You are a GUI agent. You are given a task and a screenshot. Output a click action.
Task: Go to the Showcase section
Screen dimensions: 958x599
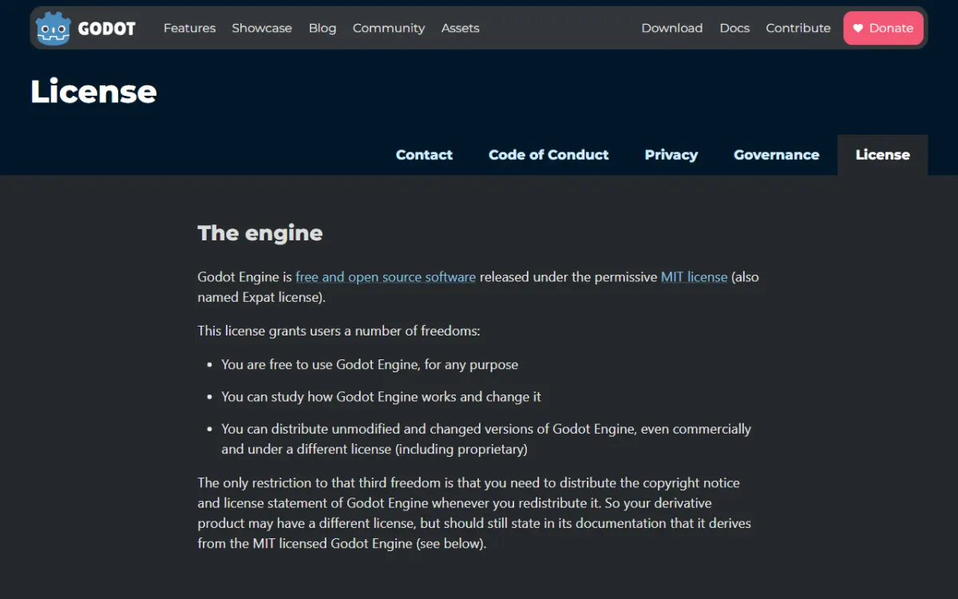coord(262,28)
